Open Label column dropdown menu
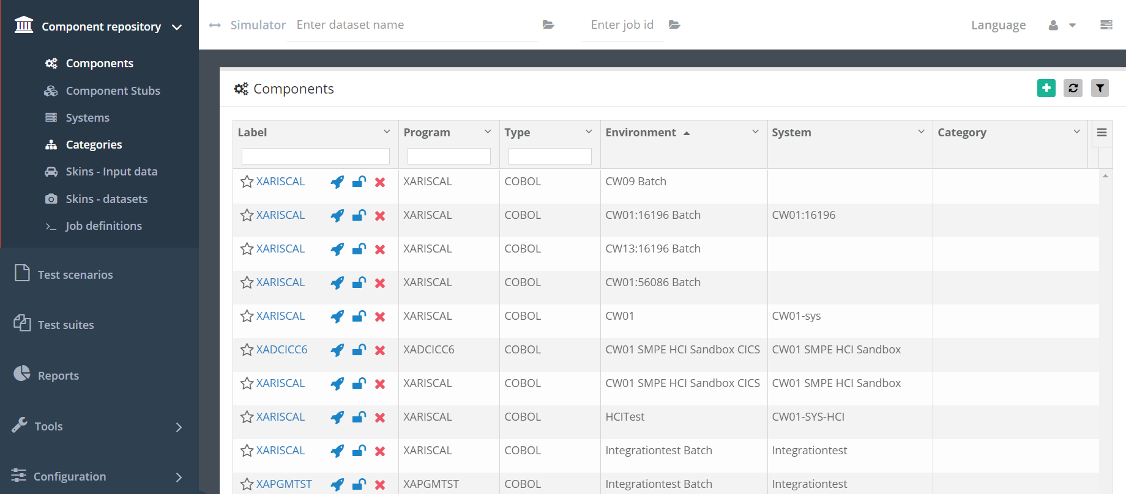1126x494 pixels. 387,131
